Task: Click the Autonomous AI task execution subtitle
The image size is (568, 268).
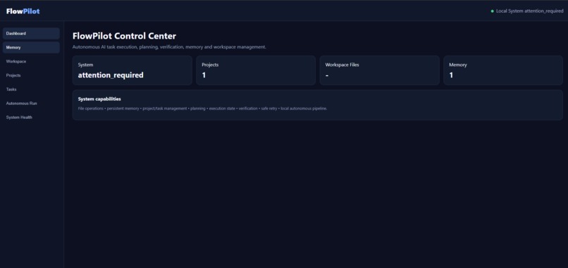Action: coord(169,47)
